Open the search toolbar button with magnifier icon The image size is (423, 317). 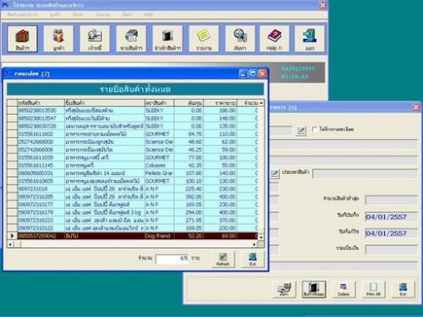[x=240, y=39]
